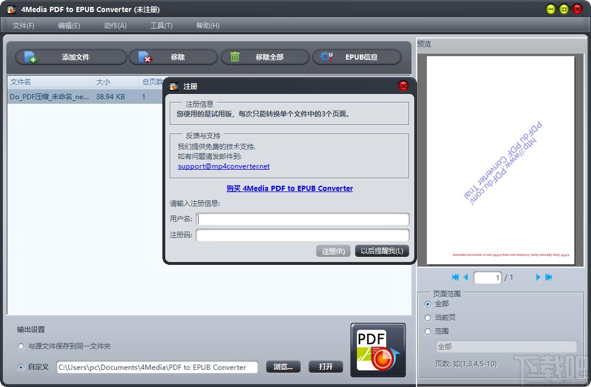
Task: Select 范围 page range option
Action: [428, 331]
